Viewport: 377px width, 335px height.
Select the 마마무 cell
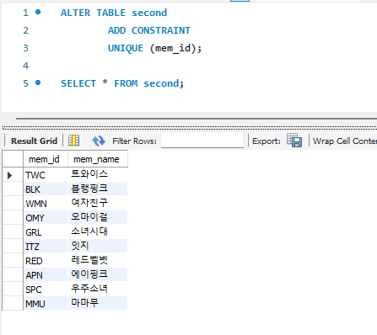click(x=98, y=304)
